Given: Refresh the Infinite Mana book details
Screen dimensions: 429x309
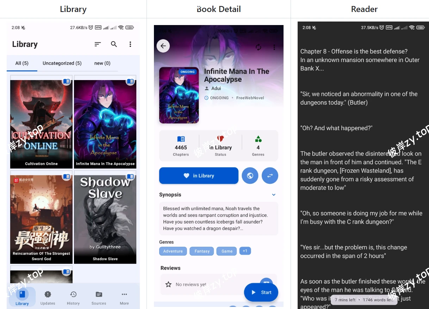Looking at the screenshot, I should pyautogui.click(x=258, y=47).
